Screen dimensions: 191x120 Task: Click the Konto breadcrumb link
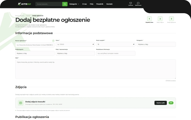pos(28,16)
